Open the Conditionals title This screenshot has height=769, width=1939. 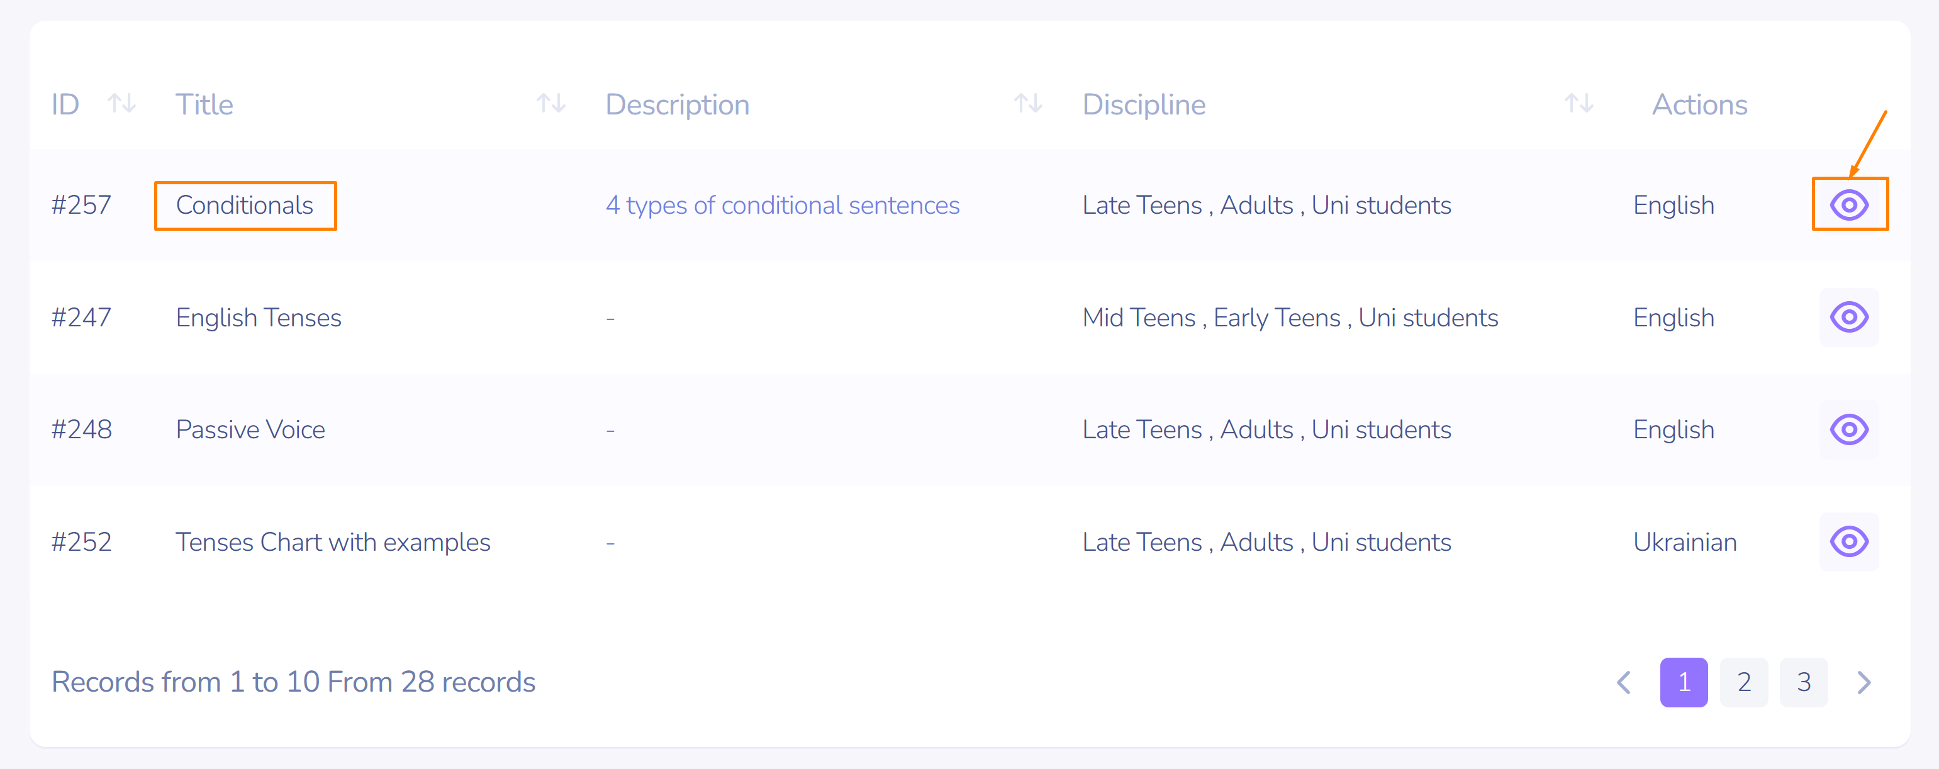(x=245, y=206)
